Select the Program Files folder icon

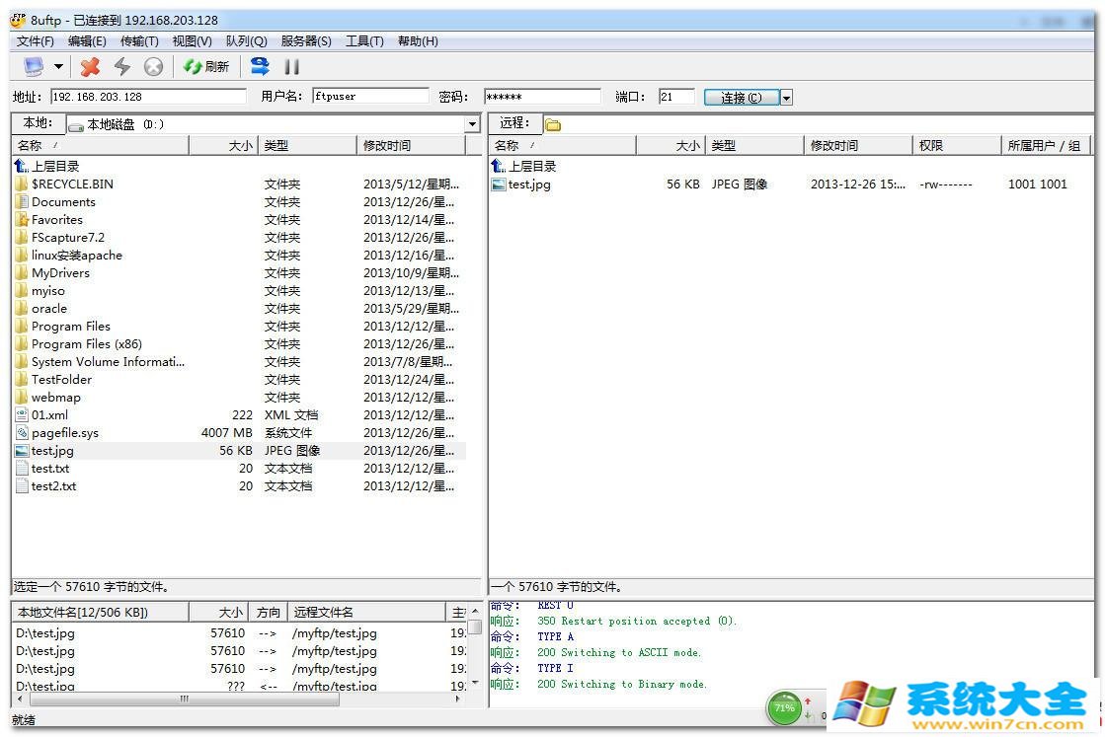pyautogui.click(x=22, y=326)
